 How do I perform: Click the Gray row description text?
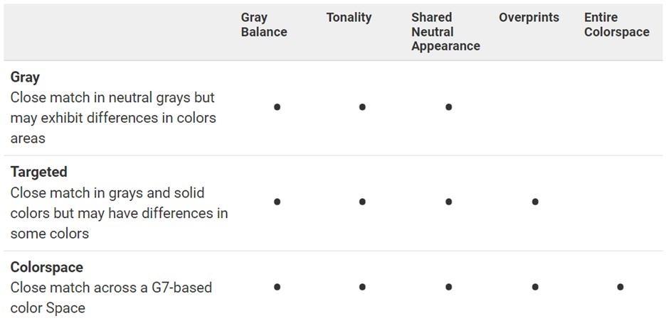point(112,118)
